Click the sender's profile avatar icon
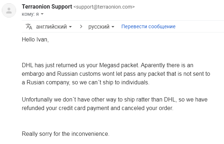 (9, 10)
